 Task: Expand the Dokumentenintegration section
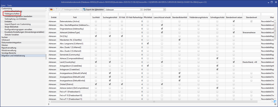(x=11, y=43)
